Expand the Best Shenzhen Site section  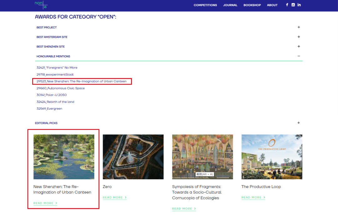coord(299,47)
